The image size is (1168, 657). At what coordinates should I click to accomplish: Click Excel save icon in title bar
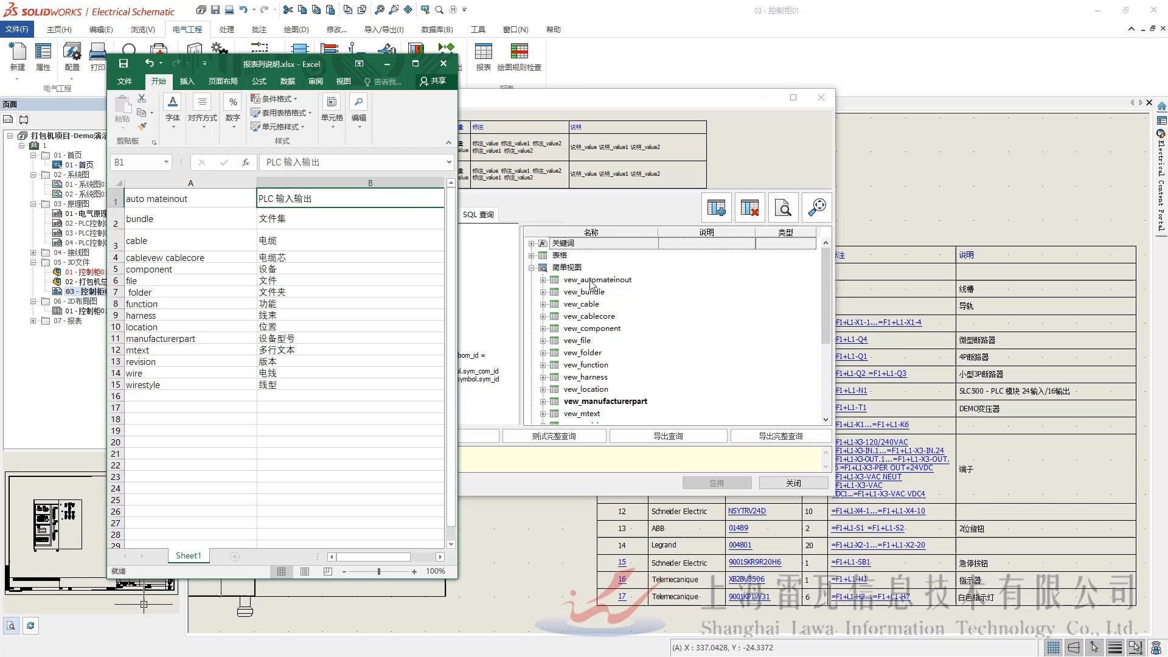(x=123, y=63)
